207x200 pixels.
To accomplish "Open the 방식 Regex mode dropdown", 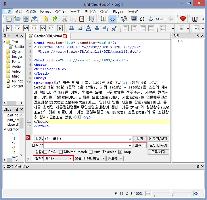I will point(58,158).
